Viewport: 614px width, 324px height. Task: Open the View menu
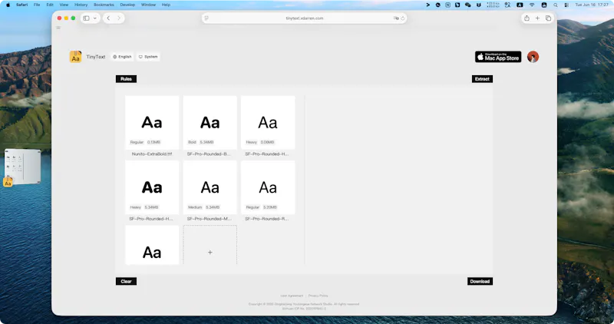[x=64, y=5]
